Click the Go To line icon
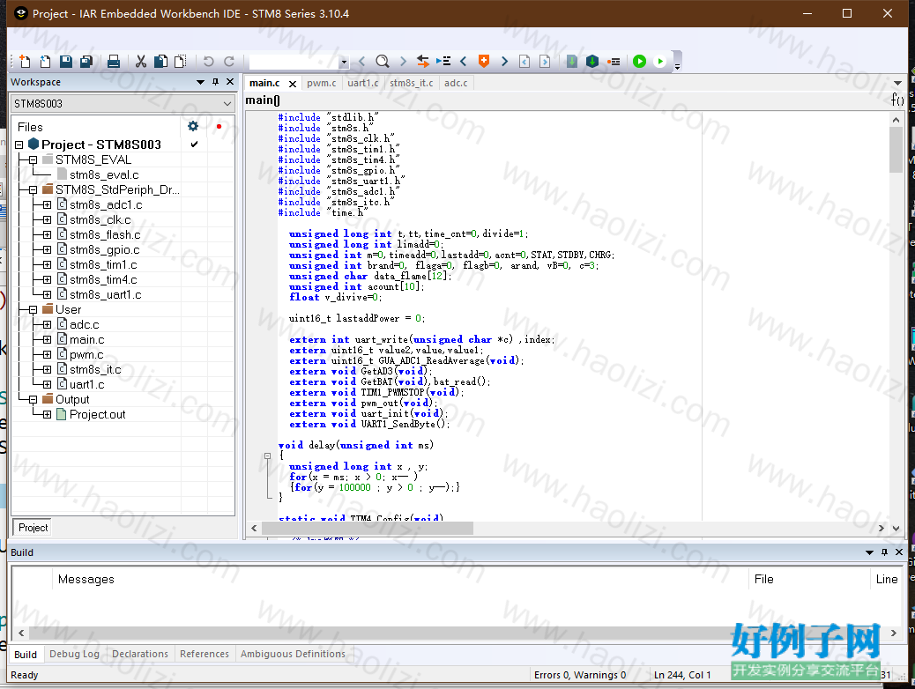 pyautogui.click(x=443, y=62)
